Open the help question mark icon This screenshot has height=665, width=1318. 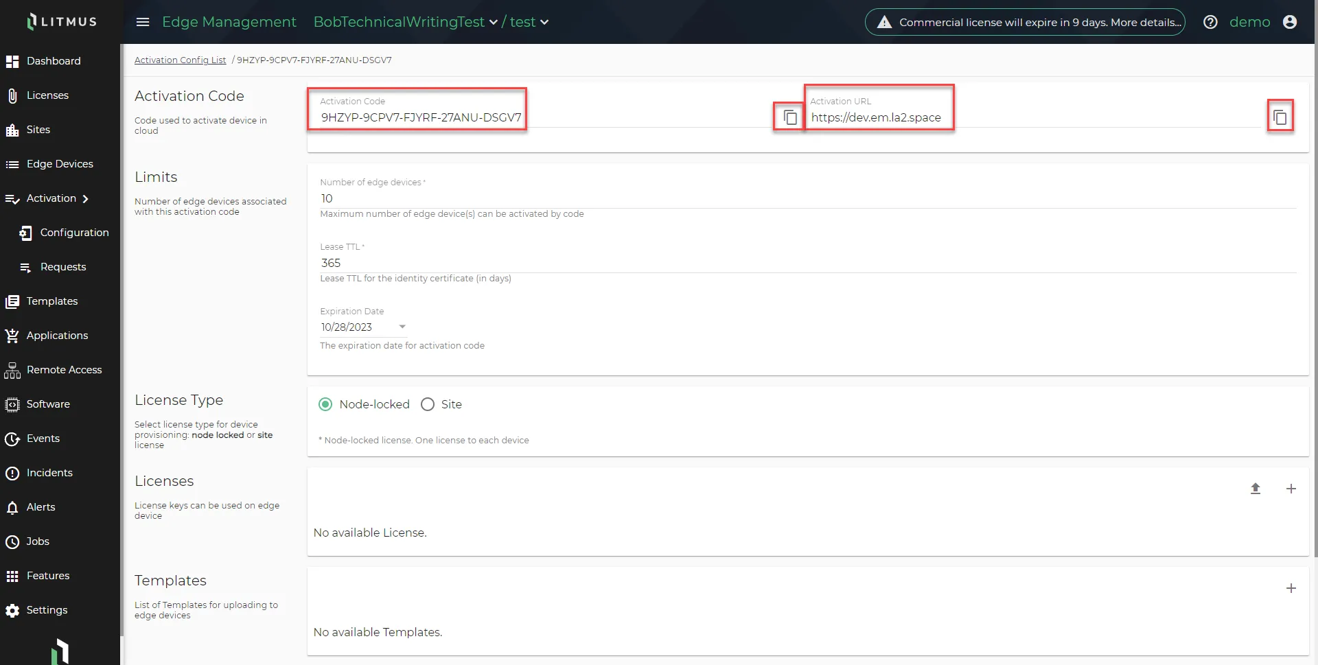[1211, 22]
